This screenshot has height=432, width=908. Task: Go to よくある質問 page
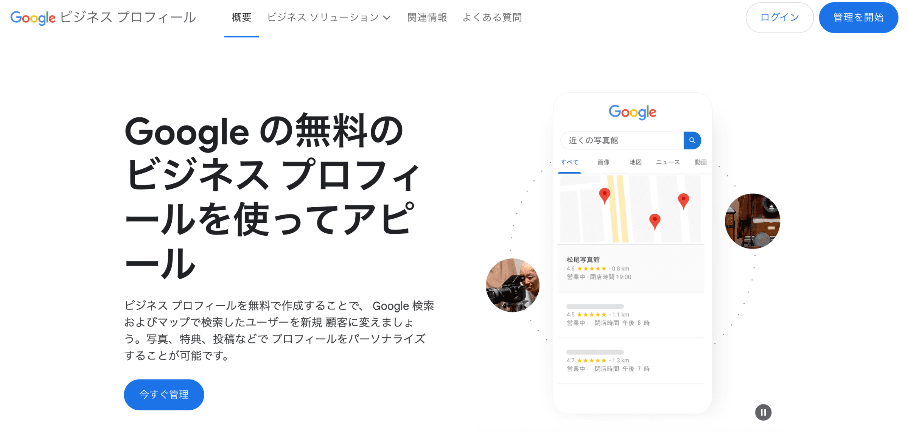point(492,17)
